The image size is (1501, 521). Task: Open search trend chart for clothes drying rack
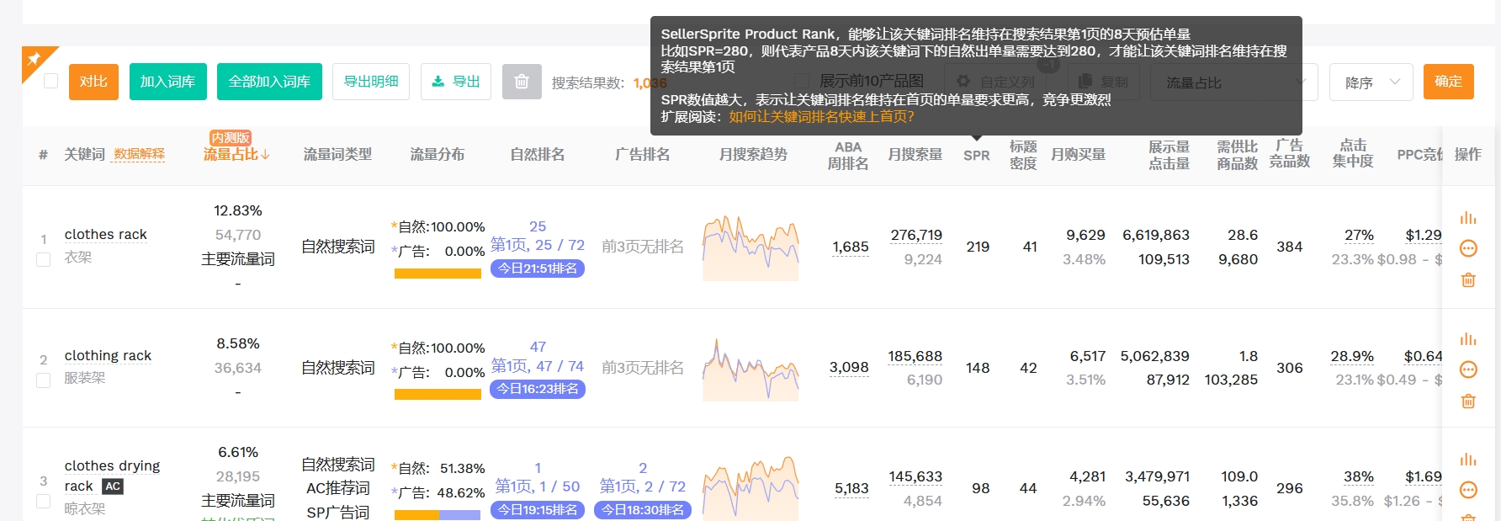click(750, 489)
